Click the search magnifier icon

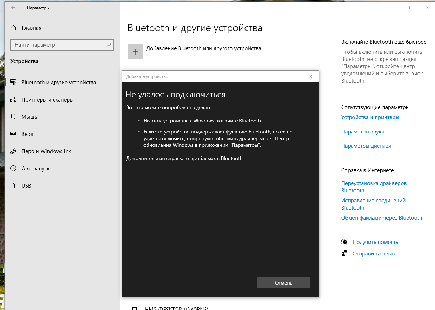click(x=109, y=45)
